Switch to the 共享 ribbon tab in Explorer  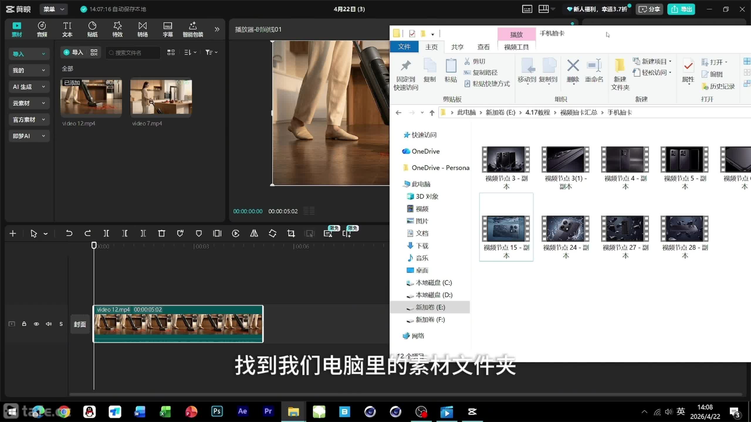click(457, 47)
